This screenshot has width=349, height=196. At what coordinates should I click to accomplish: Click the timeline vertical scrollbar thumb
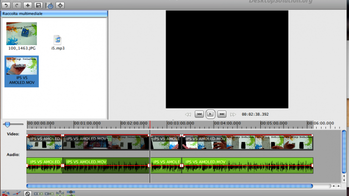[344, 152]
